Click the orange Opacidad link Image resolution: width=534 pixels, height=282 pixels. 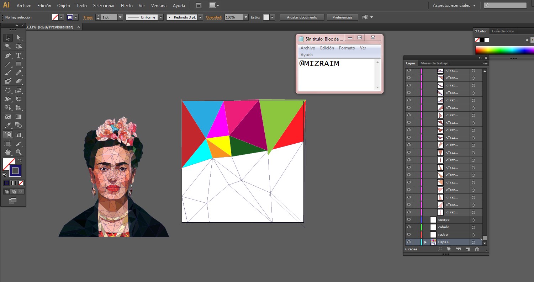click(x=214, y=17)
